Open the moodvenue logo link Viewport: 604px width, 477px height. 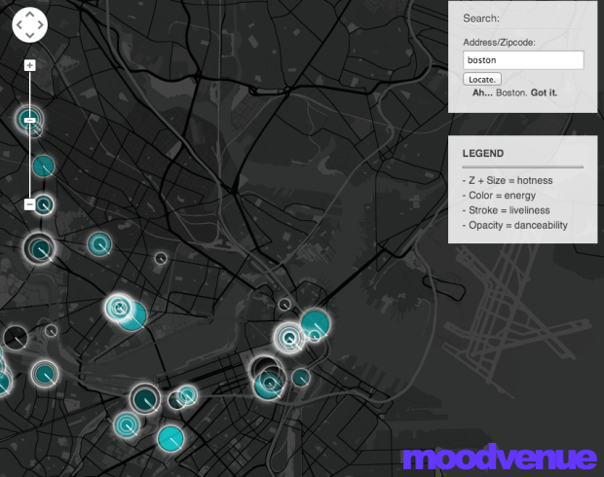coord(500,457)
